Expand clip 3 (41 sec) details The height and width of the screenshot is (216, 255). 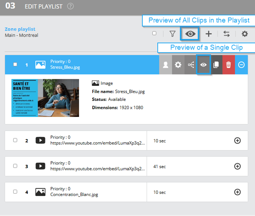237,166
